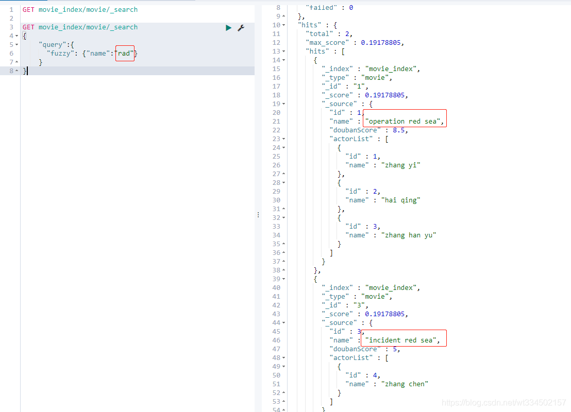Click the "incident red sea" name value

point(400,340)
